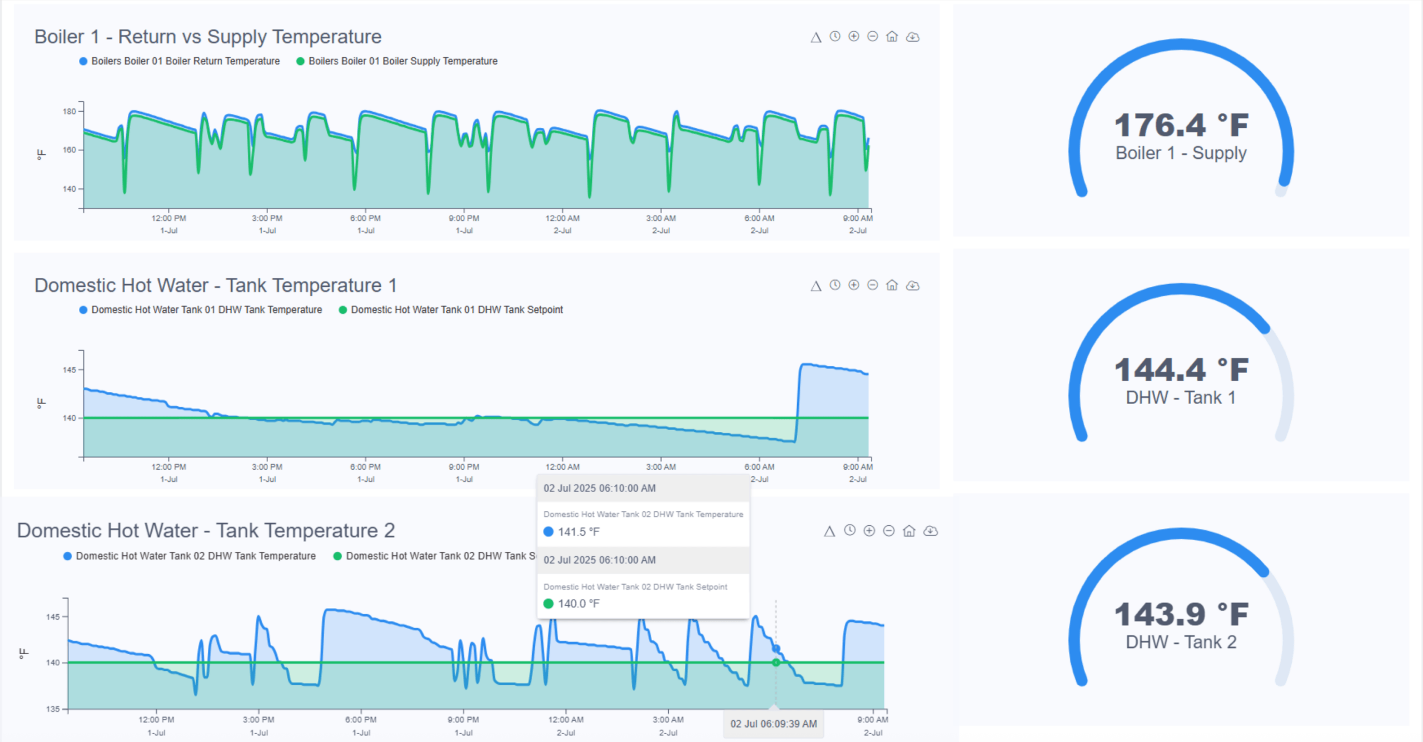This screenshot has height=742, width=1423.
Task: Zoom in on Tank Temperature 2 chart
Action: coord(869,531)
